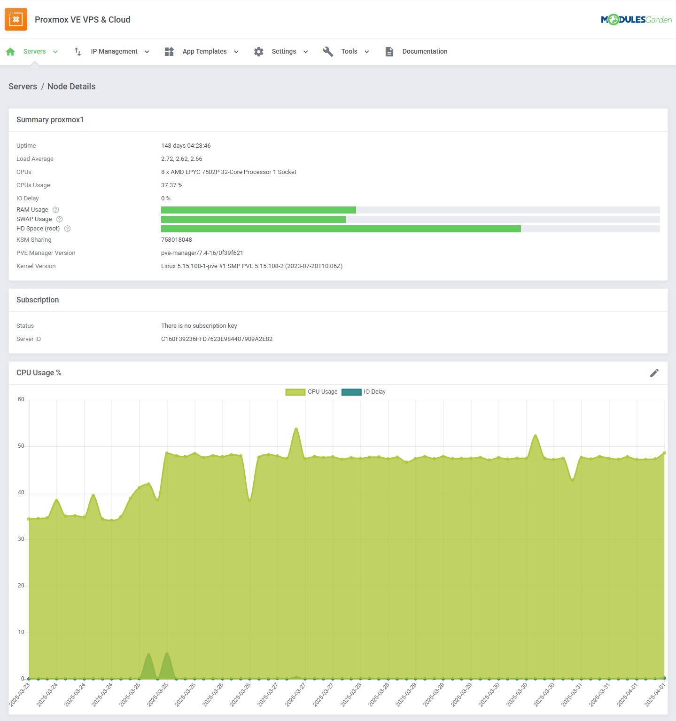Click the Proxmox VE VPS & Cloud title

(x=83, y=19)
